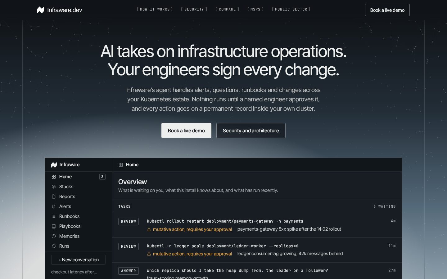Click the Home badge showing 3
Image resolution: width=447 pixels, height=279 pixels.
[102, 177]
